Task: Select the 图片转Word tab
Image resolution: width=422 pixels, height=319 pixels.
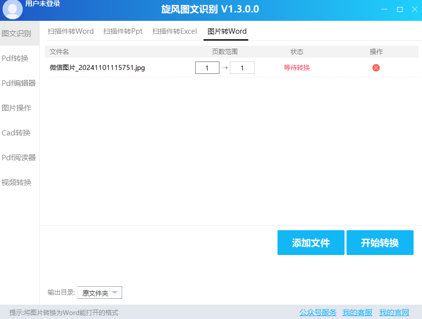Action: pyautogui.click(x=226, y=31)
